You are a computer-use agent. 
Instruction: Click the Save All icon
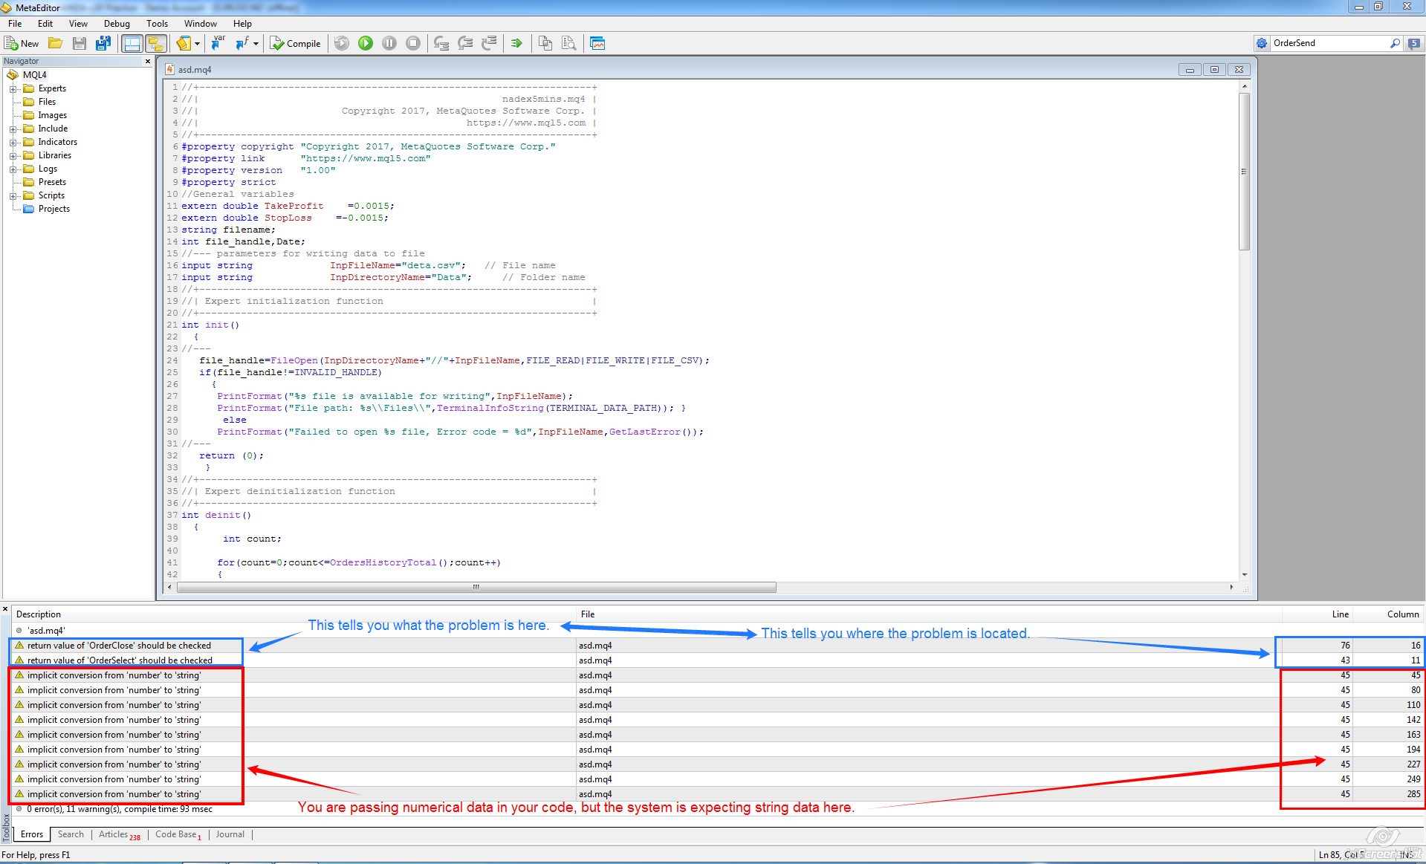103,43
